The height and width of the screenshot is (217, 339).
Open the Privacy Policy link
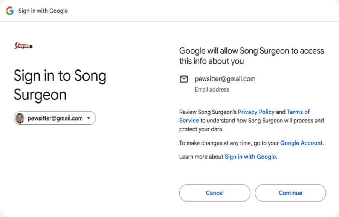pyautogui.click(x=256, y=112)
